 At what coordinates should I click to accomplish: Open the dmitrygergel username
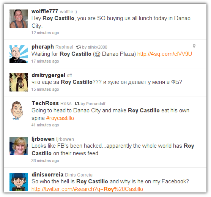click(49, 75)
